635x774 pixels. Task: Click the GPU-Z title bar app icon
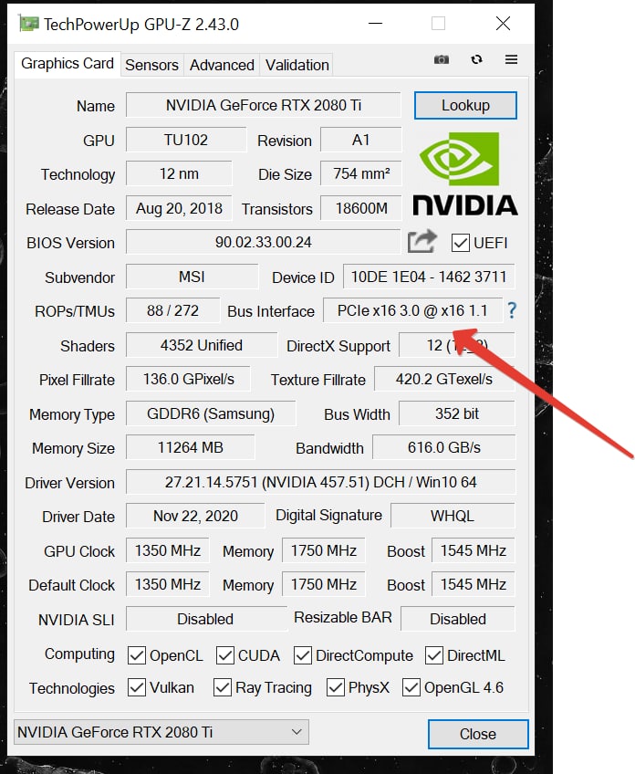pyautogui.click(x=28, y=23)
